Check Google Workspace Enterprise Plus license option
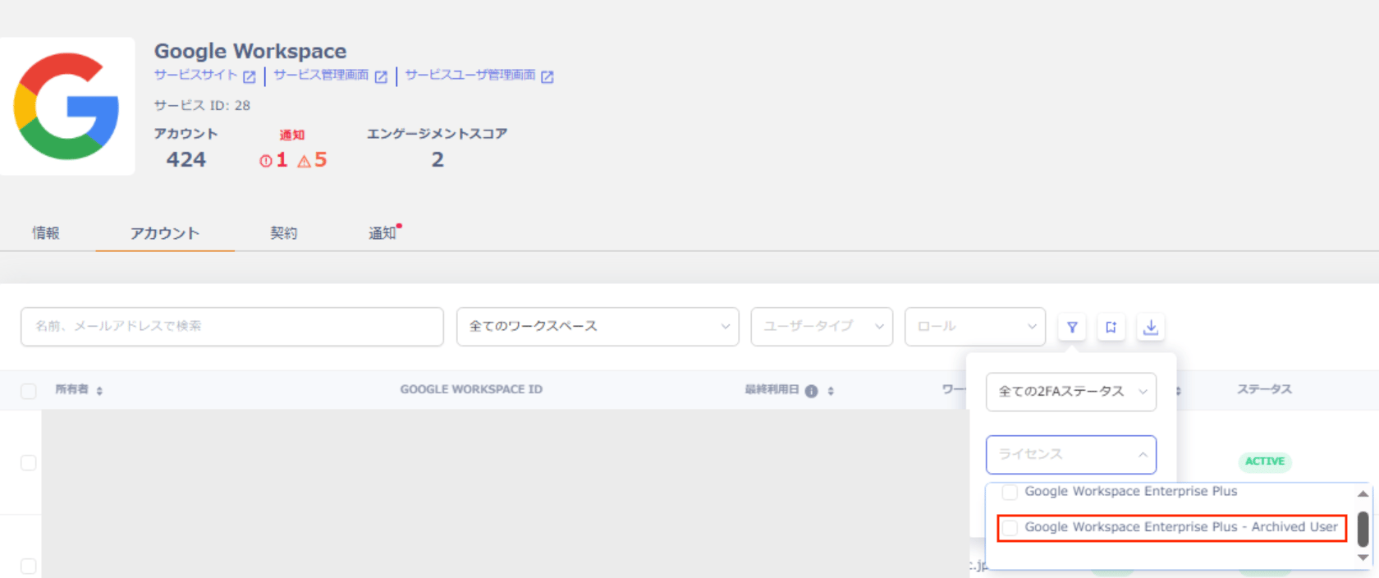The image size is (1379, 578). pos(1010,492)
